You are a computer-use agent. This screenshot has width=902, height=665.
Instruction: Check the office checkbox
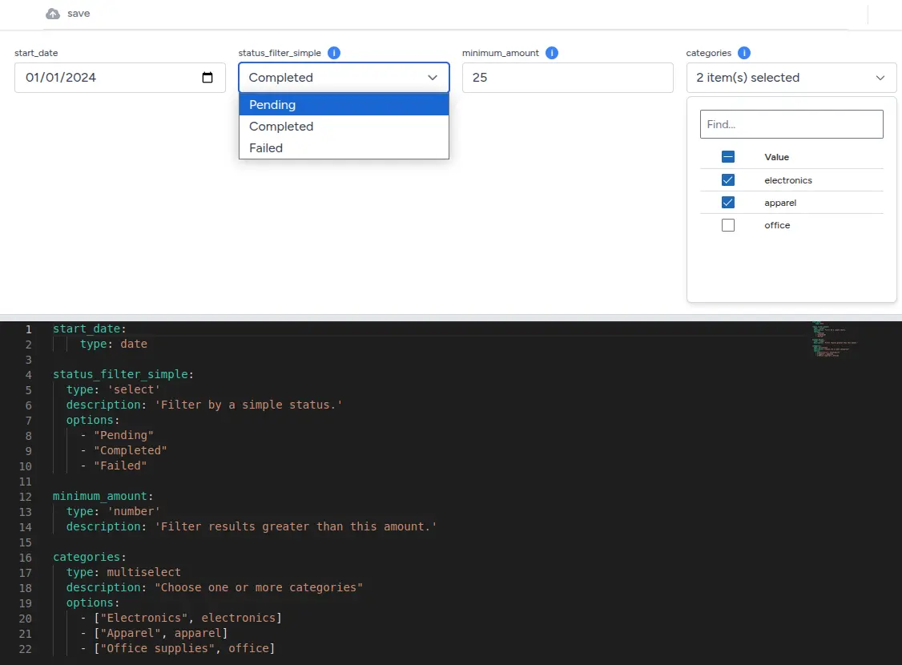728,225
